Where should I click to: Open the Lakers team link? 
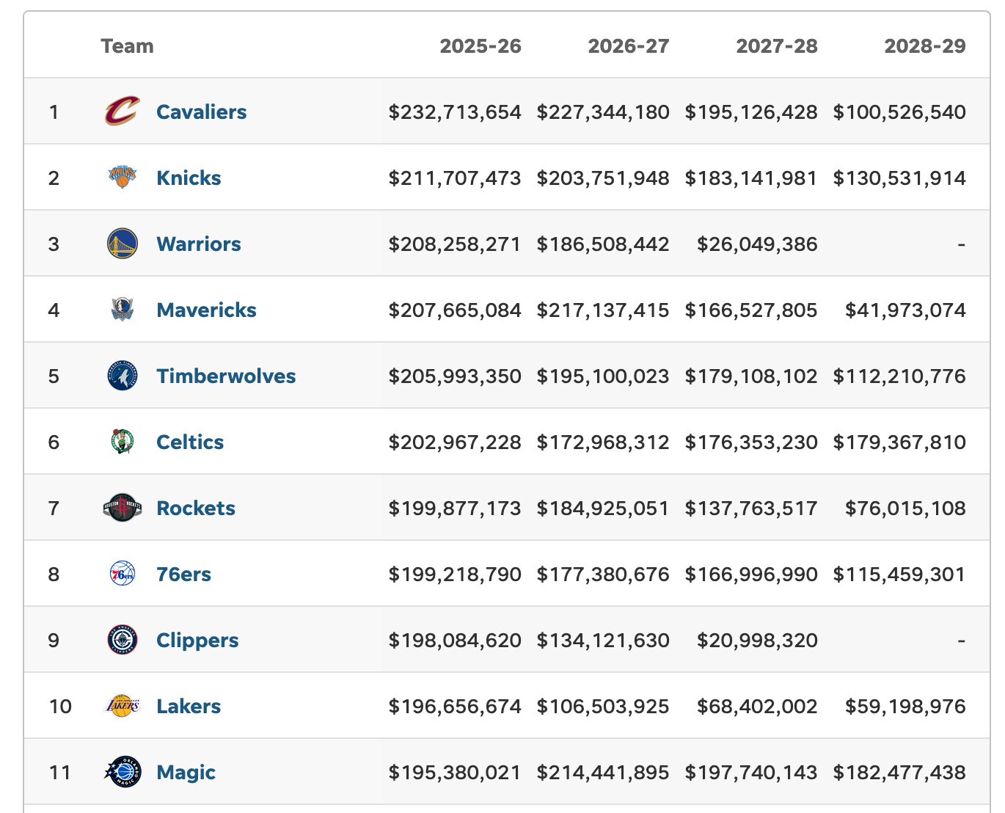189,706
